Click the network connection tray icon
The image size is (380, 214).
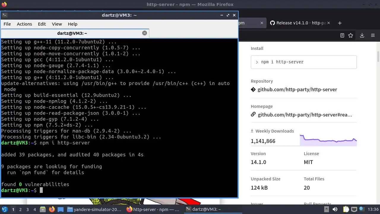click(354, 209)
